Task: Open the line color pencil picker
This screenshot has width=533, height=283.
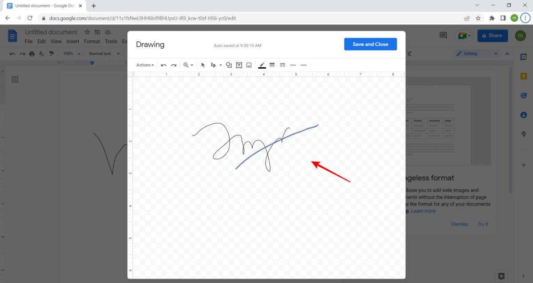Action: click(262, 65)
